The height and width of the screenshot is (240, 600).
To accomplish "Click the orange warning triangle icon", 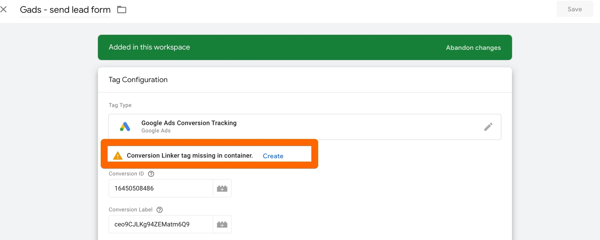I will pos(118,156).
